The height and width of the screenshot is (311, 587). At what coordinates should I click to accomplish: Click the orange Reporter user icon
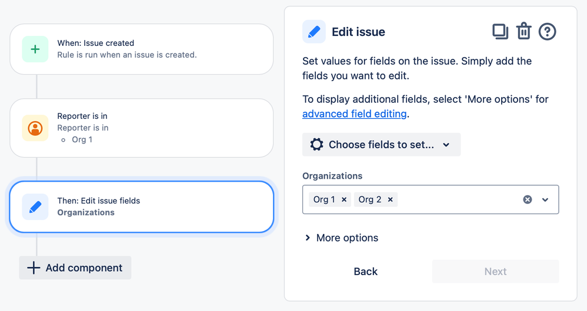click(x=35, y=128)
